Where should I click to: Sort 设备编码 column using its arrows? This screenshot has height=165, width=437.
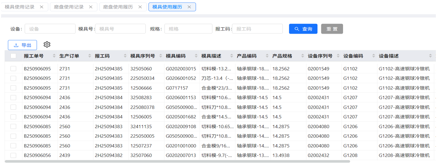click(373, 56)
